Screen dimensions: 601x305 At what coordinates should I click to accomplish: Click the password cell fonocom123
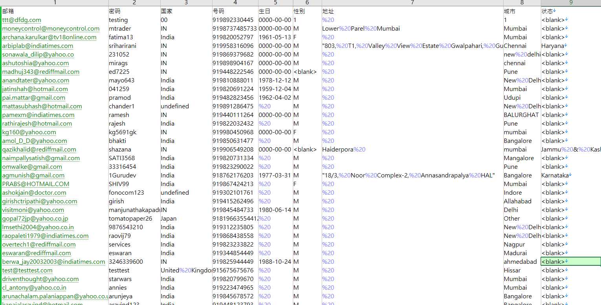point(134,192)
